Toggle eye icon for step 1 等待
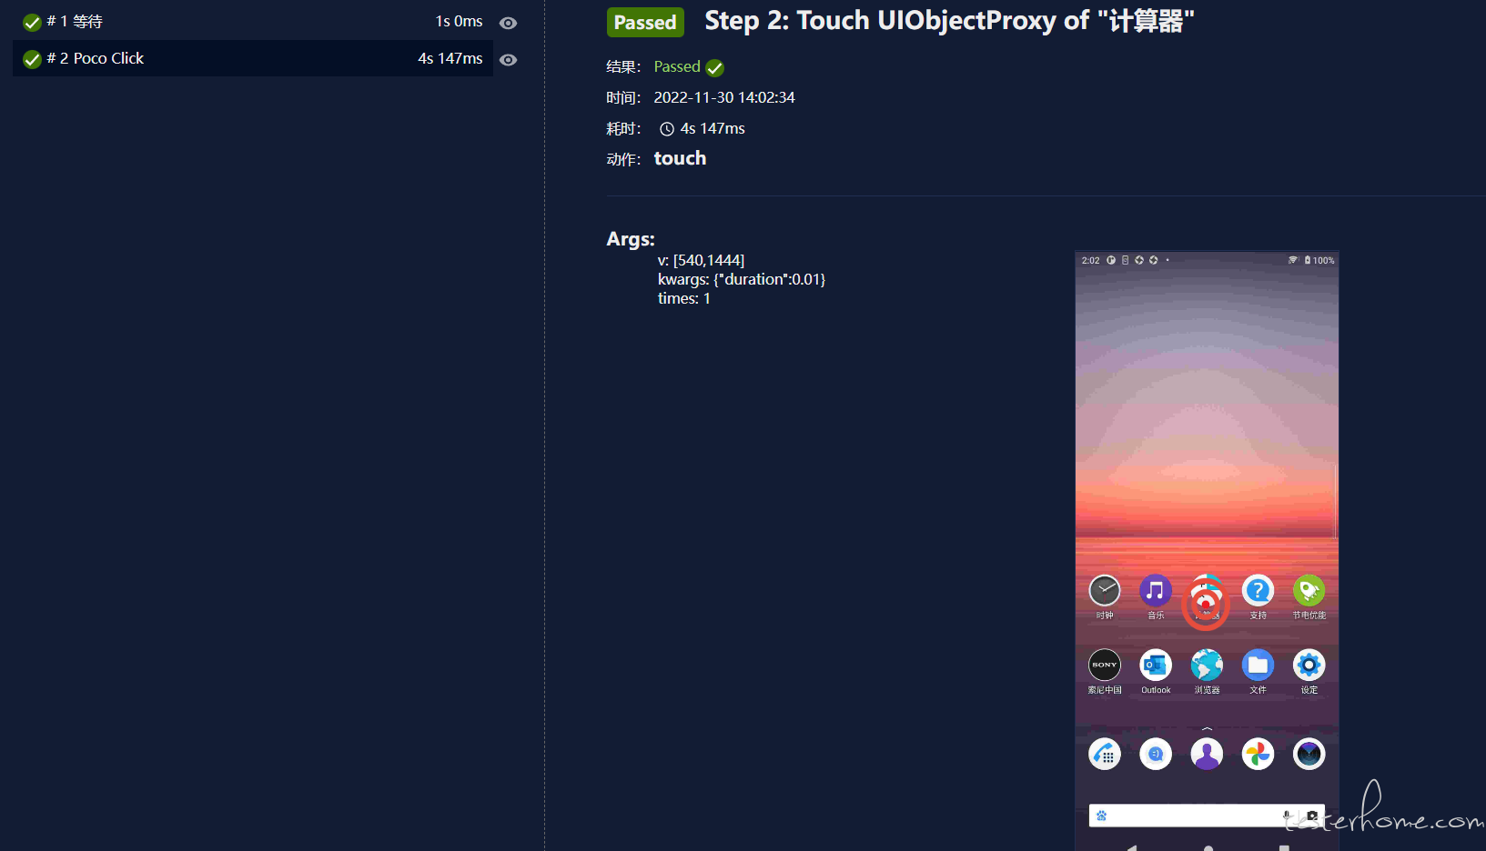The height and width of the screenshot is (851, 1486). [x=509, y=23]
